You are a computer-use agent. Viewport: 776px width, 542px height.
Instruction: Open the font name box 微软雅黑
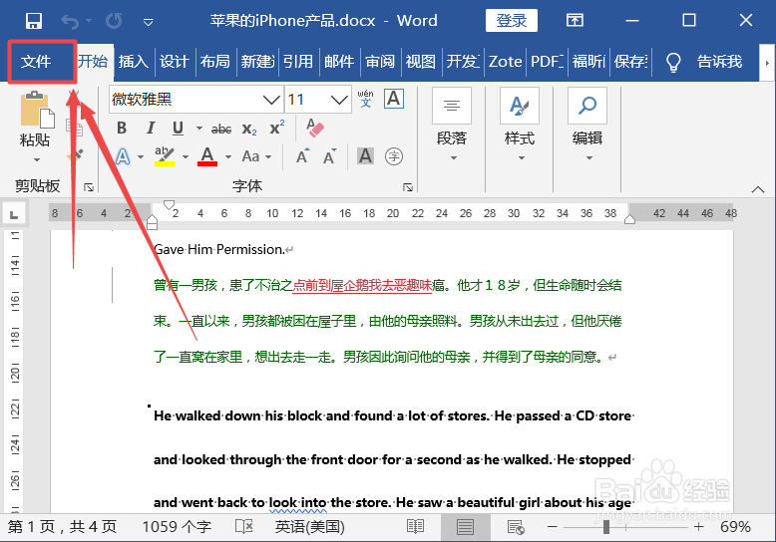195,100
